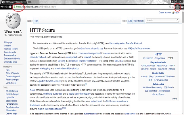The image size is (184, 115).
Task: Follow the communications protocol link
Action: pyautogui.click(x=89, y=53)
